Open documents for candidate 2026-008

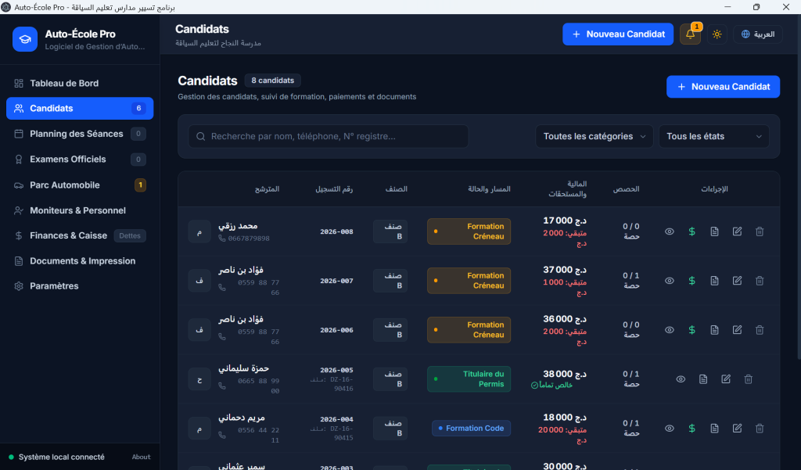coord(714,231)
